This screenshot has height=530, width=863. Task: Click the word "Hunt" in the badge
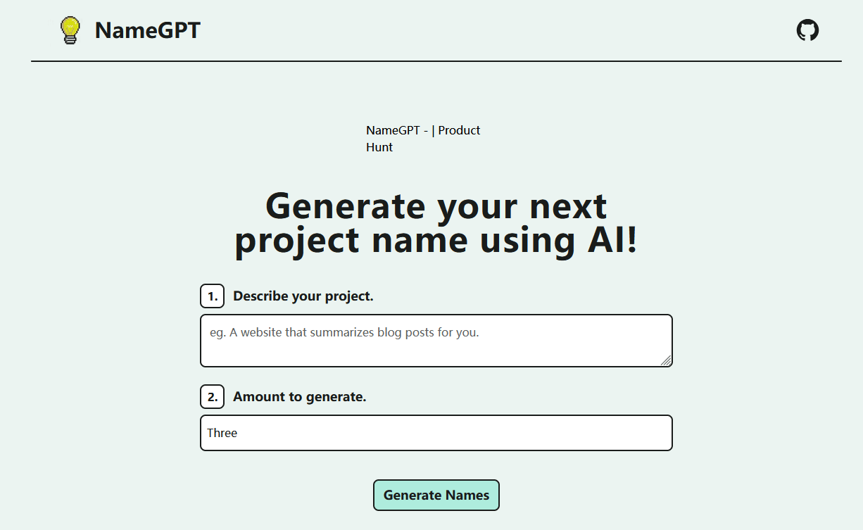point(379,147)
